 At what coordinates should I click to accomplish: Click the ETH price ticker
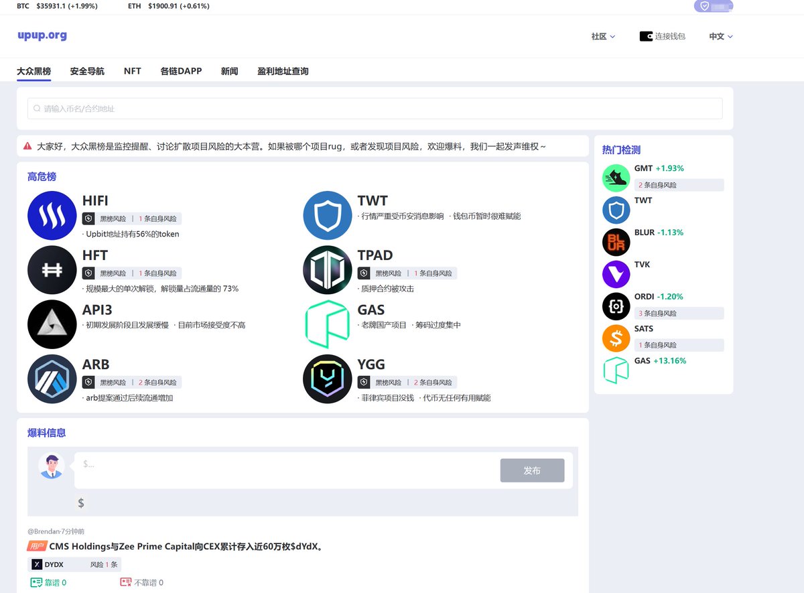pos(169,6)
